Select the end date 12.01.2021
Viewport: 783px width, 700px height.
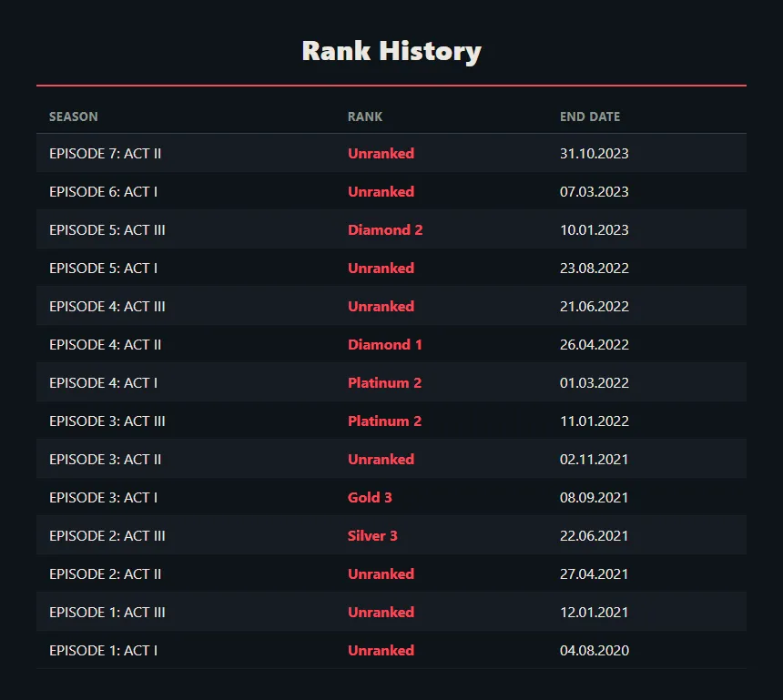[x=594, y=613]
